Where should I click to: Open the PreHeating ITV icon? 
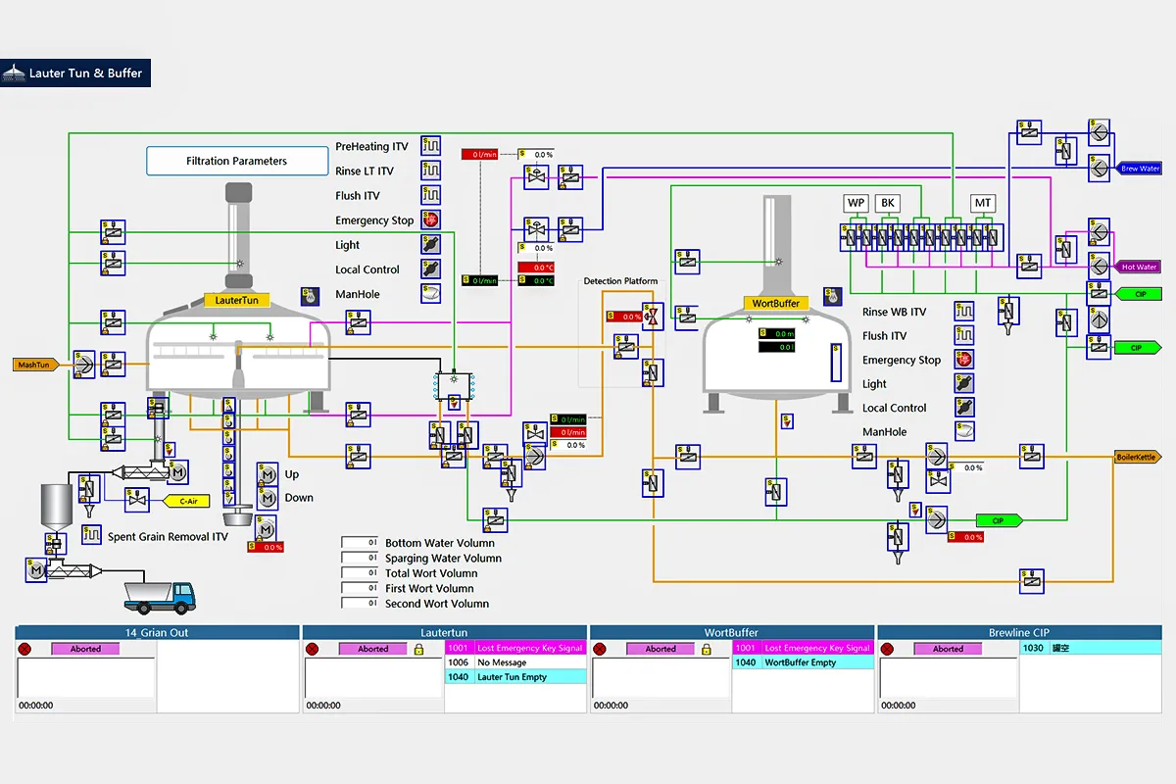pyautogui.click(x=431, y=146)
